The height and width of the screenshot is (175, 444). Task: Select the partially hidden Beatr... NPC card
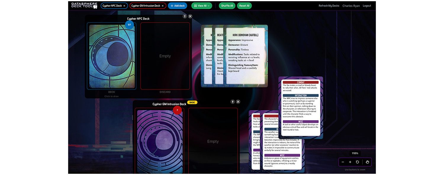[x=218, y=56]
